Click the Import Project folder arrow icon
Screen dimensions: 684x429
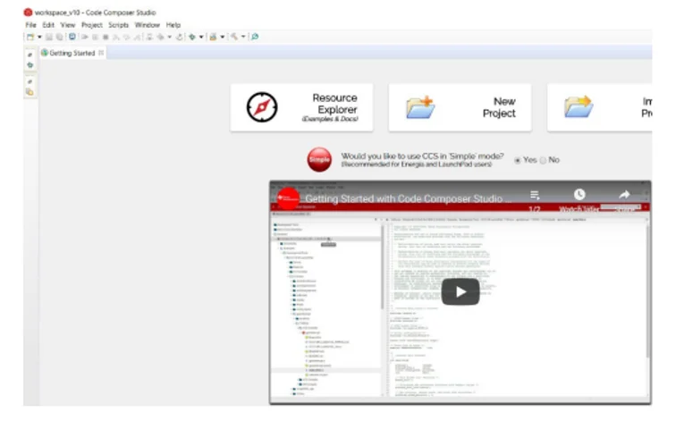578,107
